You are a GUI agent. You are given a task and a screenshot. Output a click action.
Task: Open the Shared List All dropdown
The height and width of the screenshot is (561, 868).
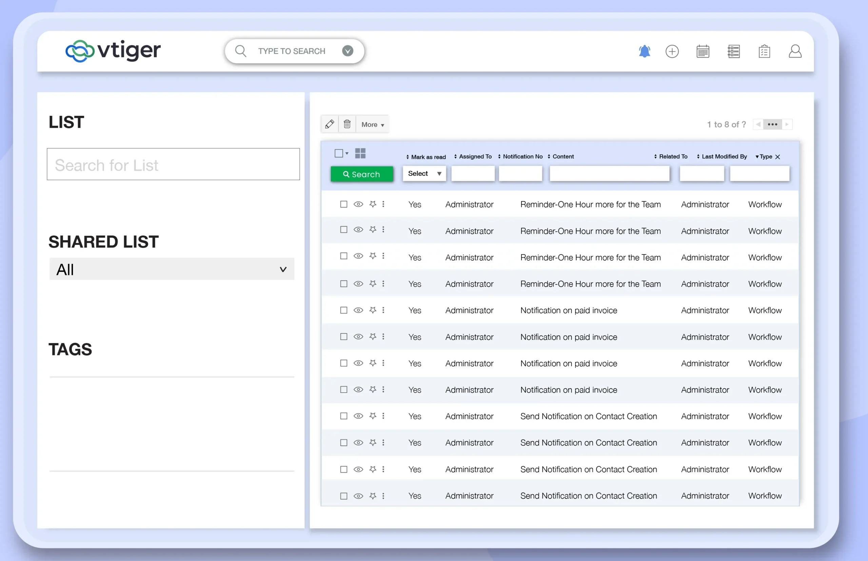pyautogui.click(x=172, y=269)
